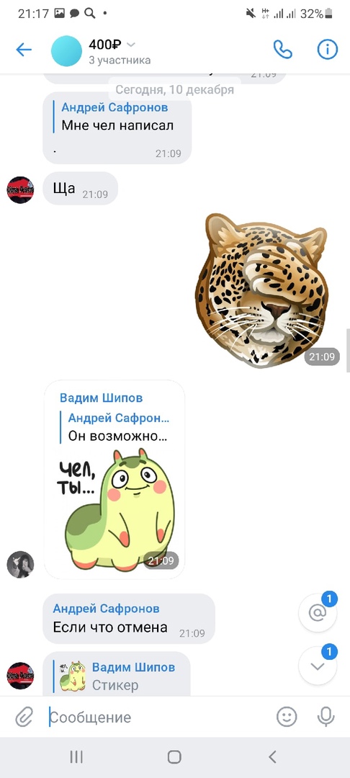The height and width of the screenshot is (778, 350).
Task: Tap Вадим Шипов name above sticker
Action: (x=101, y=398)
